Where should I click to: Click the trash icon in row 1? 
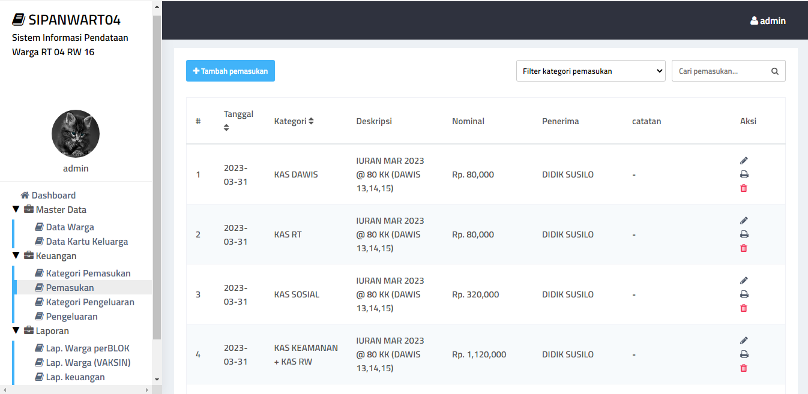744,188
